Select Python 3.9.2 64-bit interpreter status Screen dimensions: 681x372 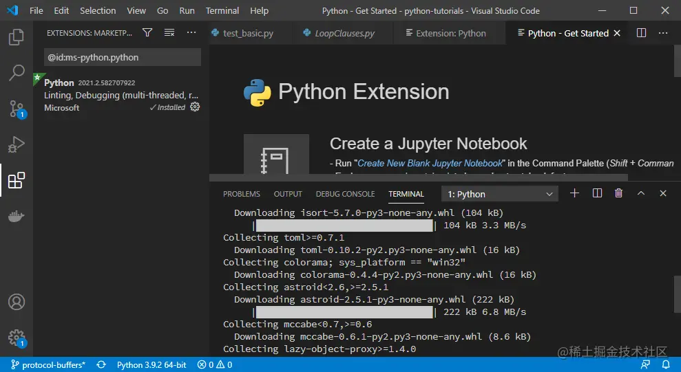(151, 364)
